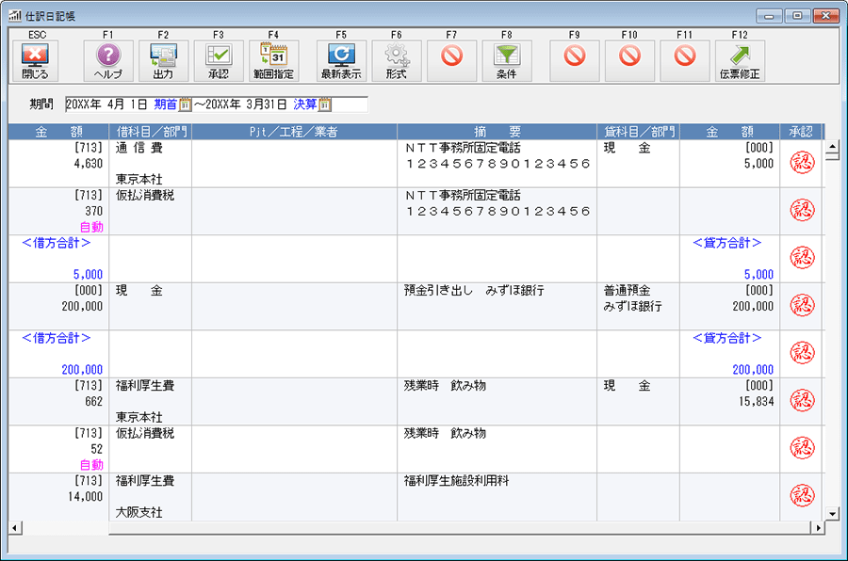
Task: Click the disabled F10 prohibited icon
Action: (629, 60)
